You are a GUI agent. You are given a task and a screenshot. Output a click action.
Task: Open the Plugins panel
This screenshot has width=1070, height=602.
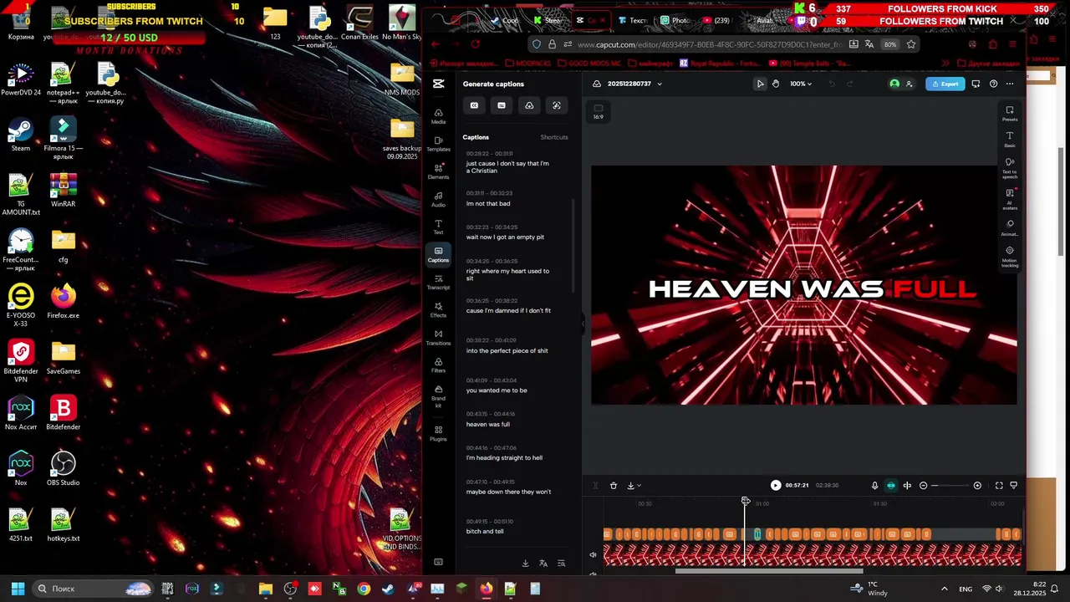[438, 433]
